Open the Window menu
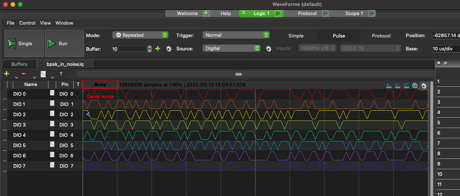 tap(64, 23)
